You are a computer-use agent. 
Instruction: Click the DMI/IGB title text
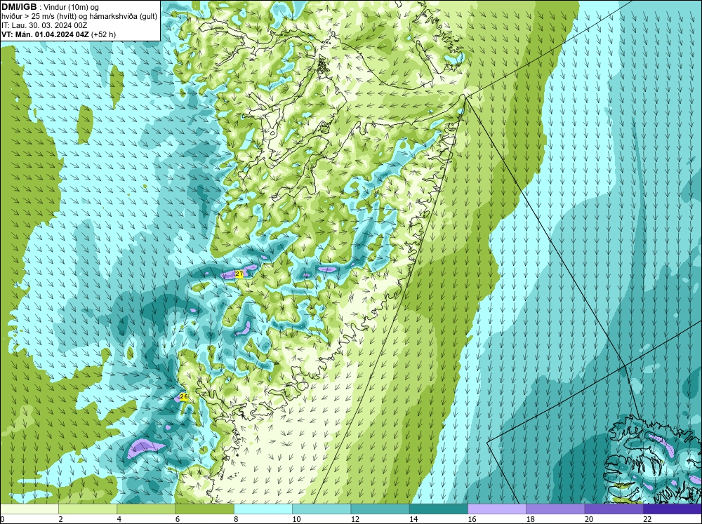pyautogui.click(x=19, y=7)
